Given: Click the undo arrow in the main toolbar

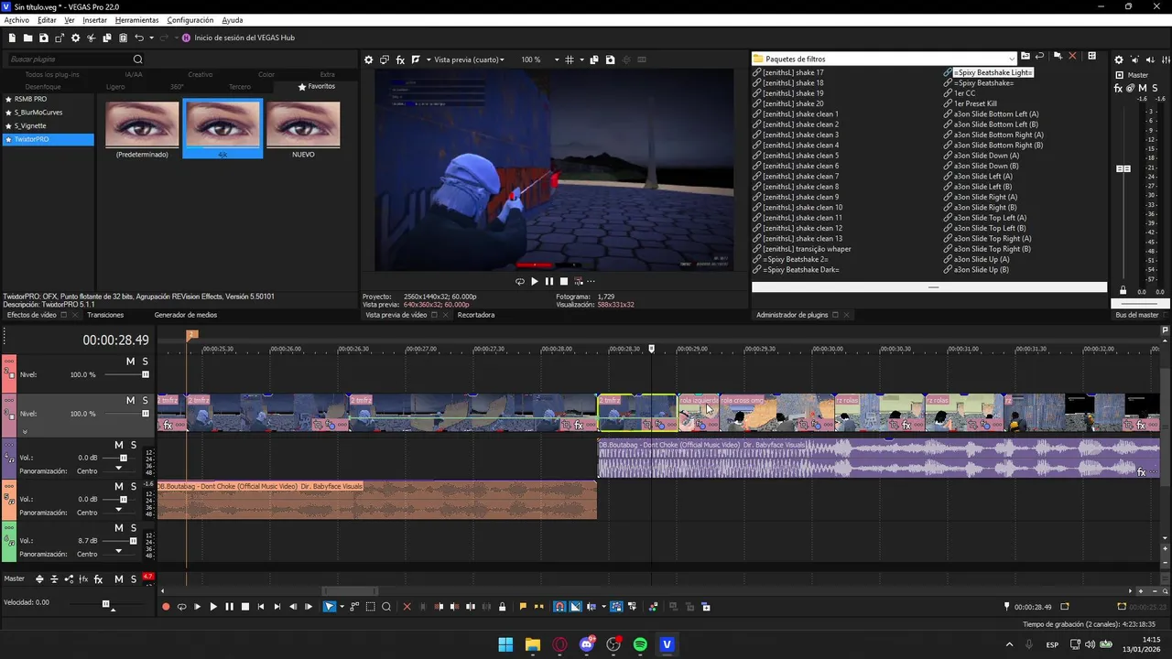Looking at the screenshot, I should (x=139, y=38).
